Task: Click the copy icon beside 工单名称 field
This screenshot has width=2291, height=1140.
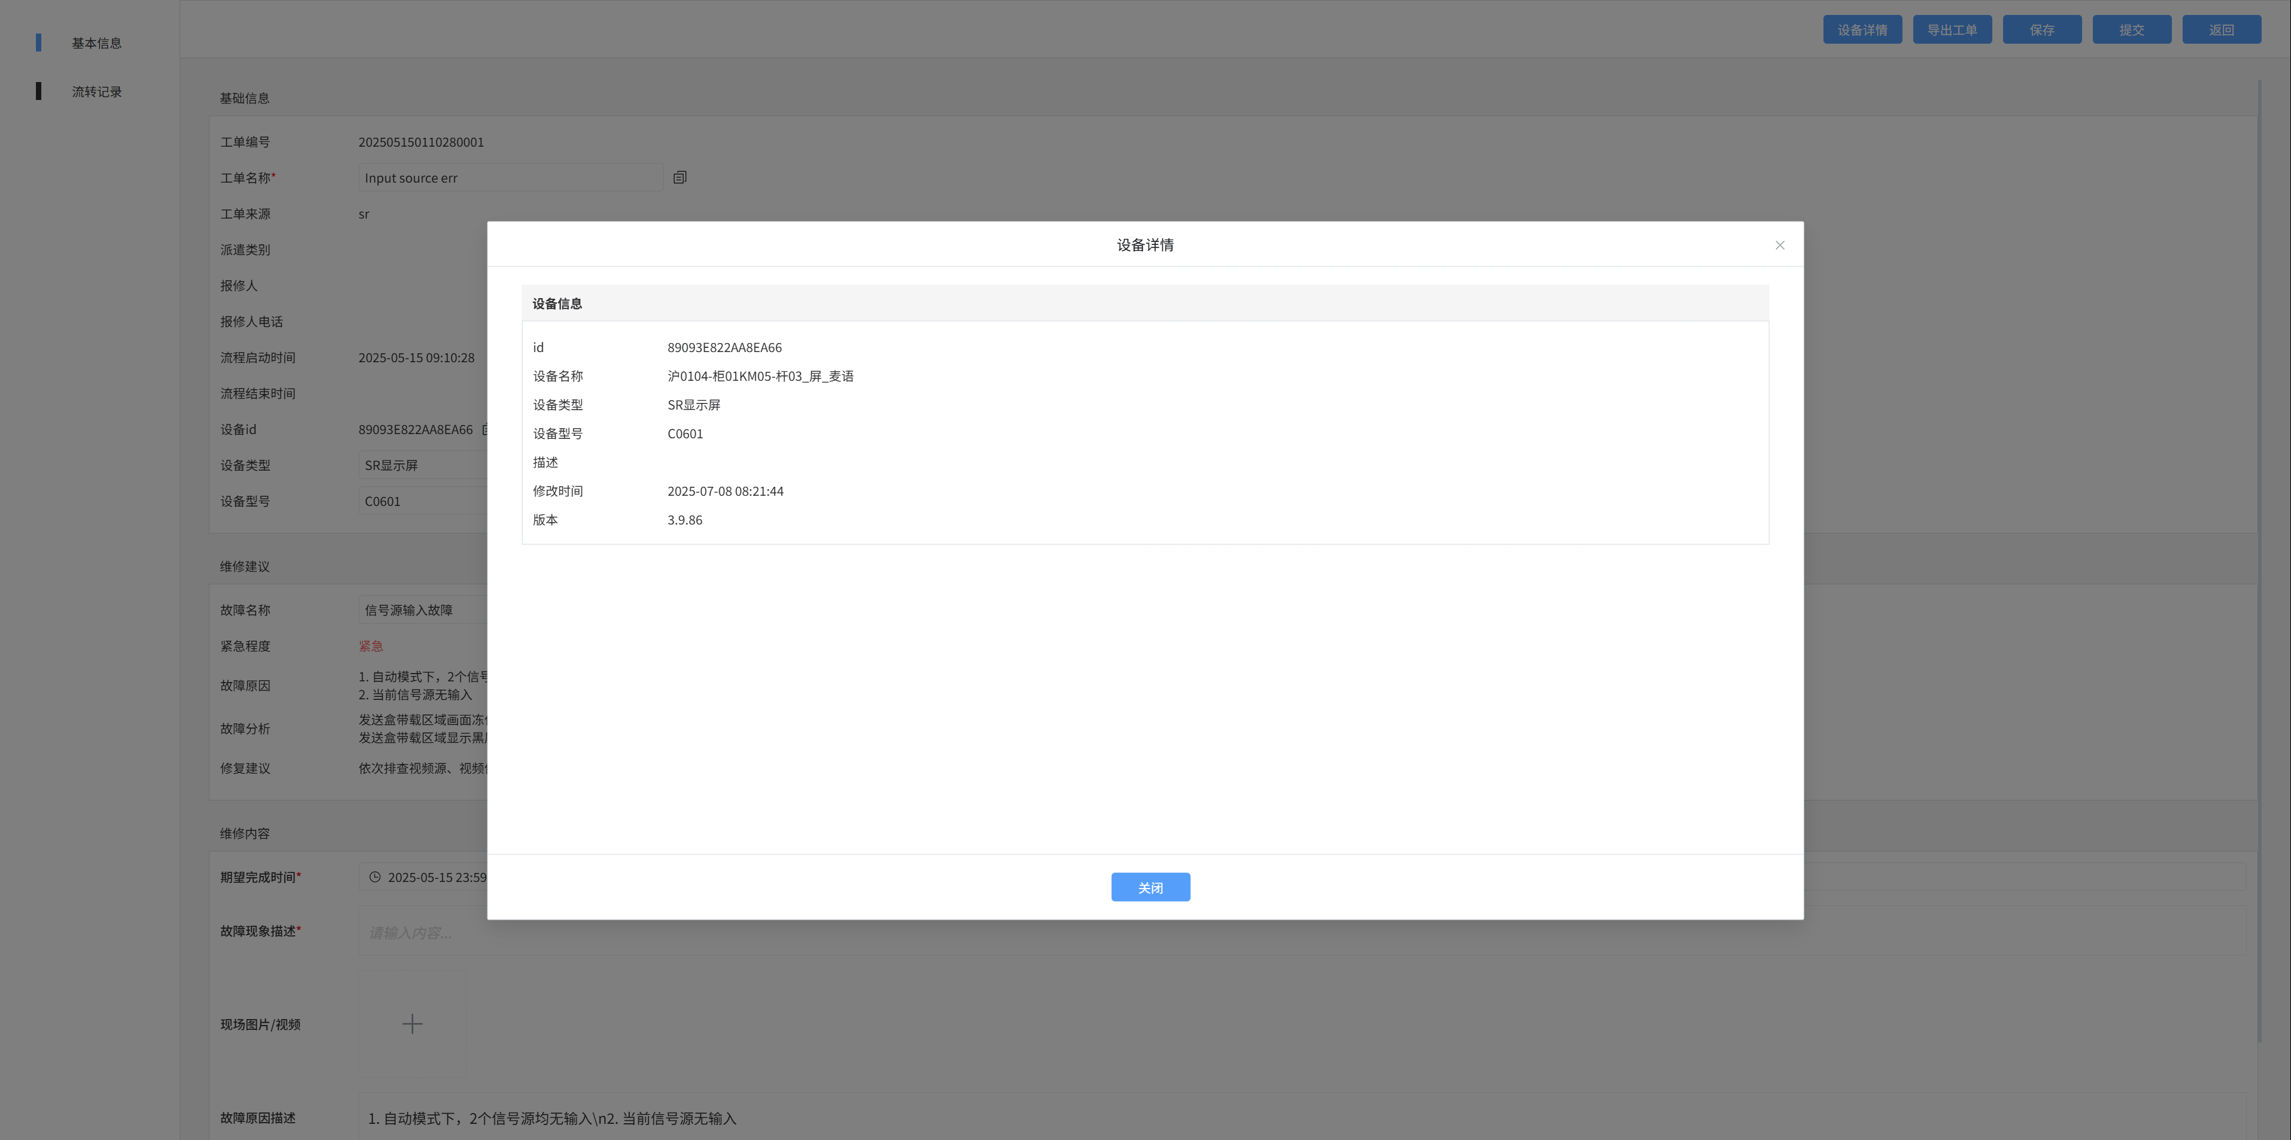Action: pos(679,177)
